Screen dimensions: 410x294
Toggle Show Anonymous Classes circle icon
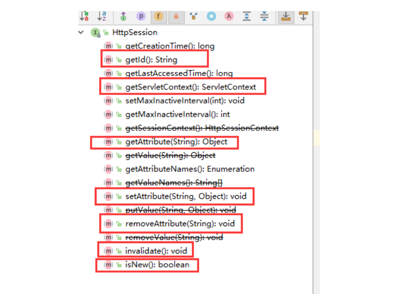[x=211, y=16]
